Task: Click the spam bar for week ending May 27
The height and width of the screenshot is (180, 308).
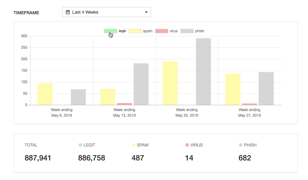Action: 233,89
